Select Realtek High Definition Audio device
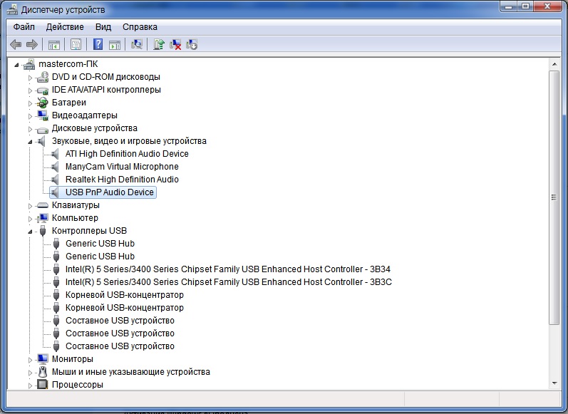This screenshot has width=568, height=414. (122, 180)
